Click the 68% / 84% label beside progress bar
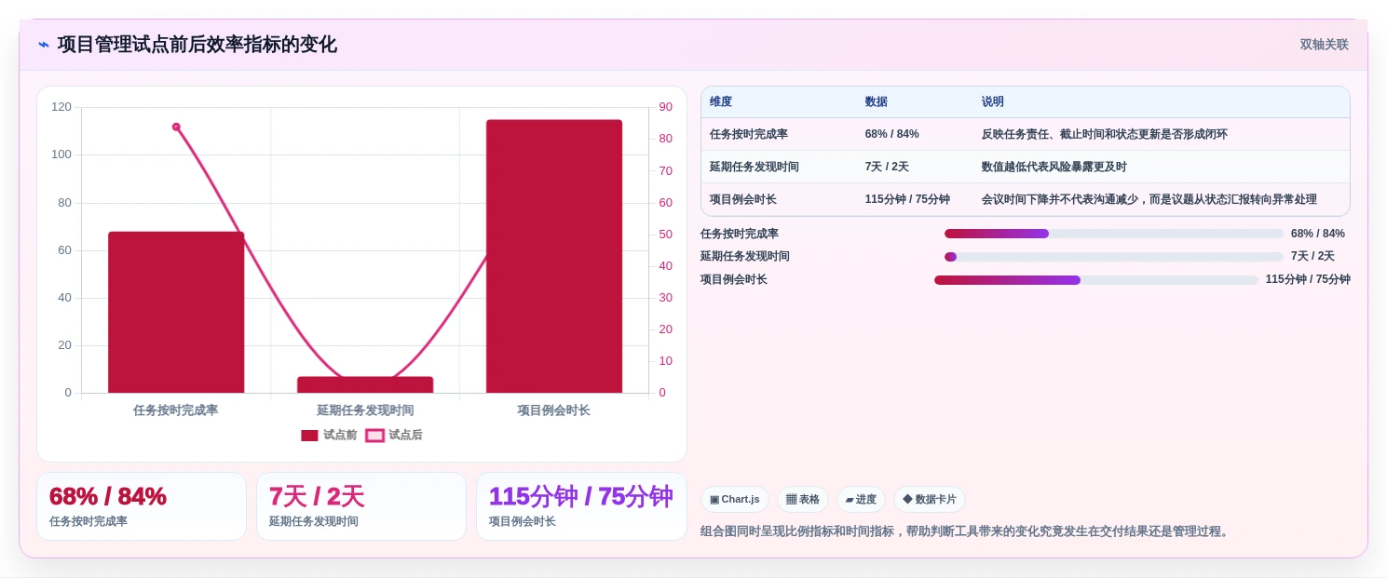This screenshot has width=1387, height=578. [1318, 234]
